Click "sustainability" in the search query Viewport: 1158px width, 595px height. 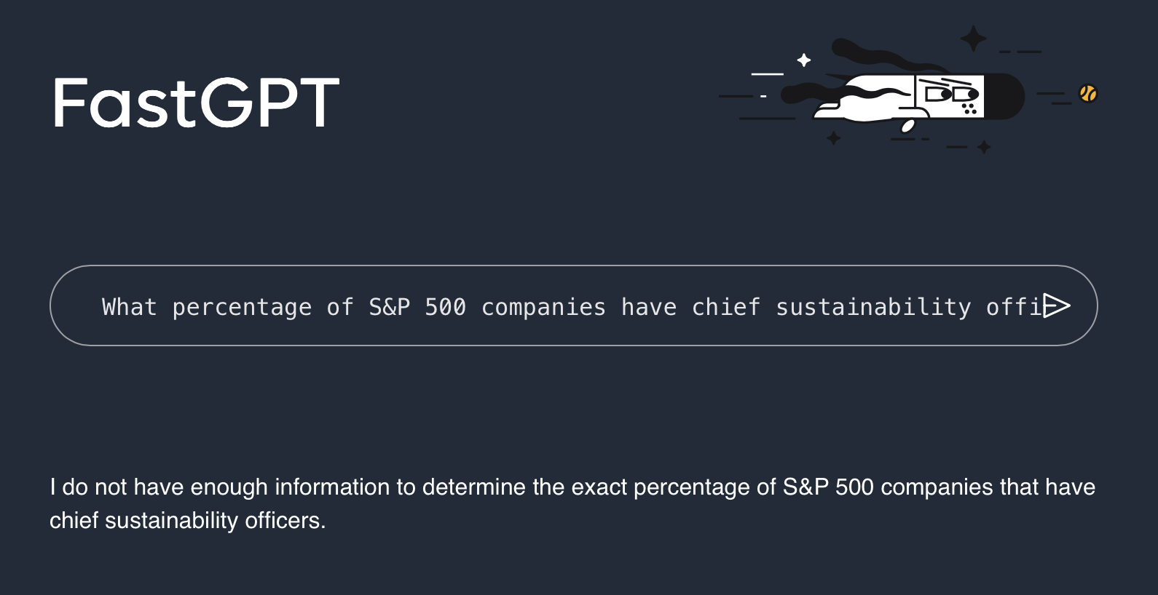[x=873, y=307]
